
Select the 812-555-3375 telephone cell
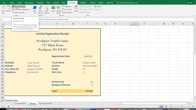(x=33, y=72)
